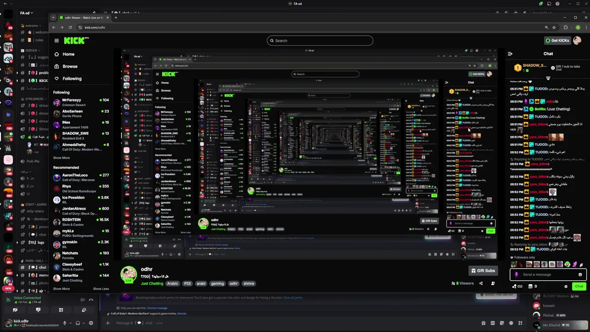The image size is (590, 332).
Task: Go back in the browser
Action: 53,27
